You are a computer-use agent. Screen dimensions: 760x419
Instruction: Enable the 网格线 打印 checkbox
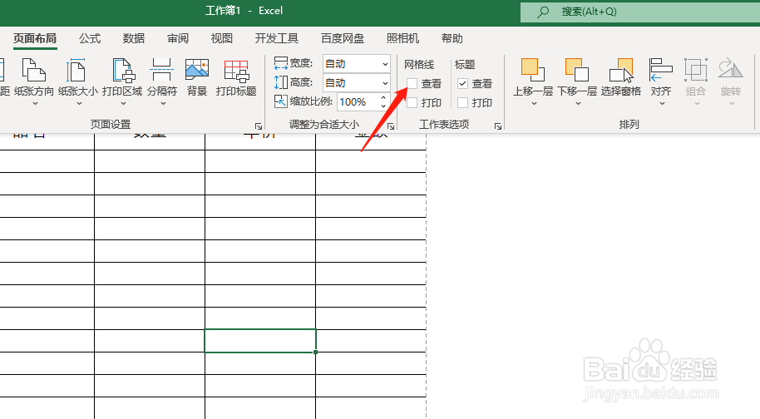[x=412, y=103]
